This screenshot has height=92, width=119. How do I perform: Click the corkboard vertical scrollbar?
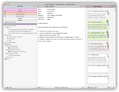pyautogui.click(x=115, y=10)
